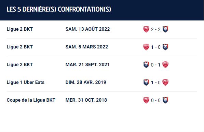Click Caen crest in 5 Mars 2022 match
The width and height of the screenshot is (204, 132).
coord(165,47)
